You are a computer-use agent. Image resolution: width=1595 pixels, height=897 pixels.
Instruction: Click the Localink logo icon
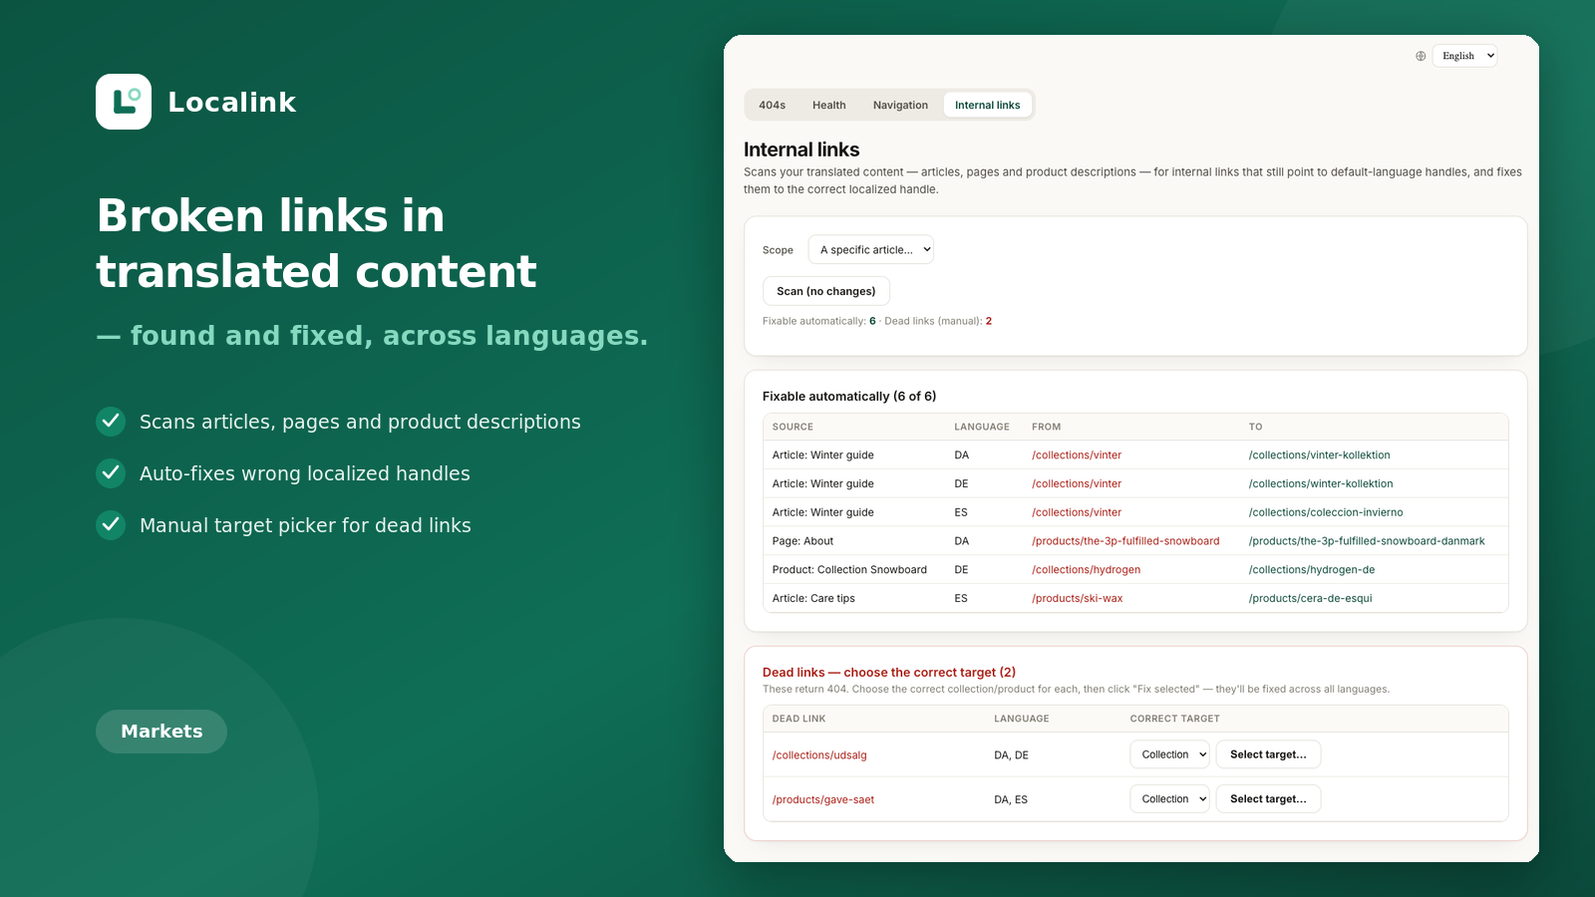tap(124, 102)
